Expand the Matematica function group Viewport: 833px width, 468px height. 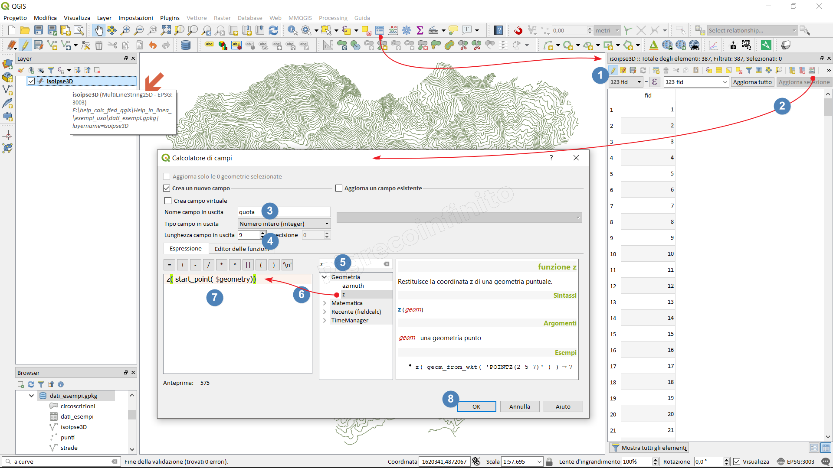[x=325, y=303]
